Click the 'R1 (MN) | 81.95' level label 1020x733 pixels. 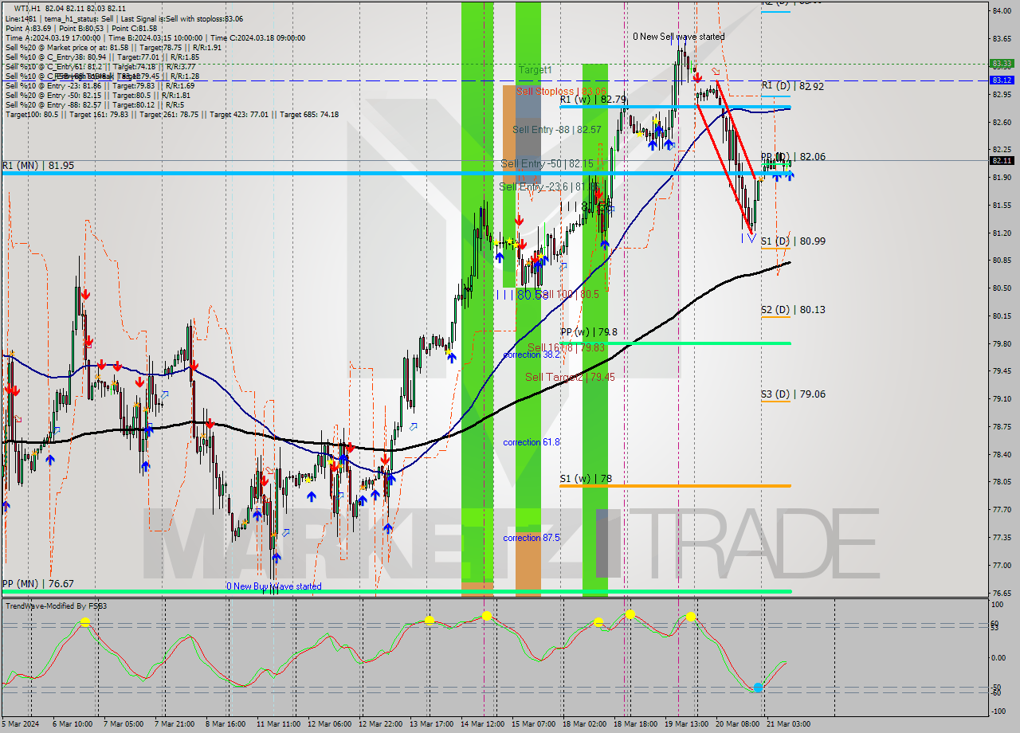click(x=38, y=165)
